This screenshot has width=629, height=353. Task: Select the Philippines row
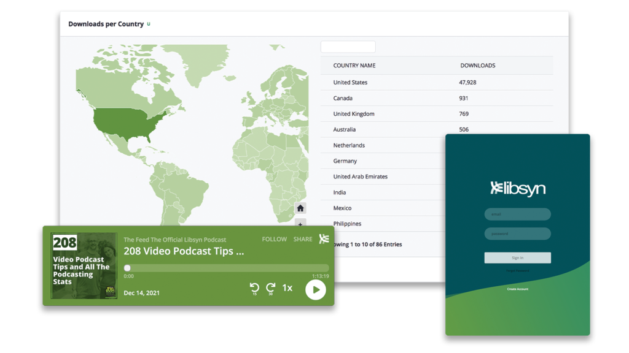(x=383, y=224)
